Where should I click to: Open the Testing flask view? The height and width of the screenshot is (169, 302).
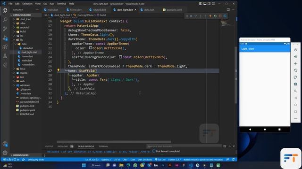tap(5, 56)
